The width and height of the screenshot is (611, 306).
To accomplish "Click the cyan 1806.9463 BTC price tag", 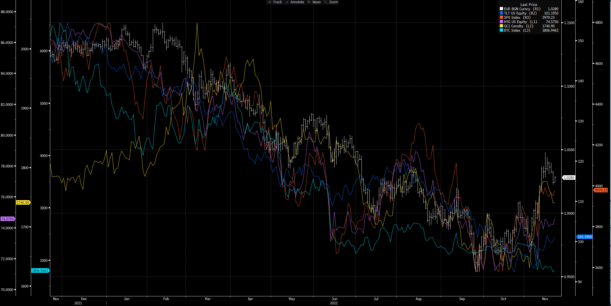I will coord(40,271).
